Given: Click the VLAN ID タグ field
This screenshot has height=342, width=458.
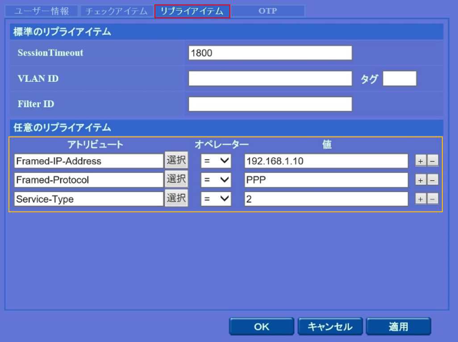Looking at the screenshot, I should pos(400,78).
